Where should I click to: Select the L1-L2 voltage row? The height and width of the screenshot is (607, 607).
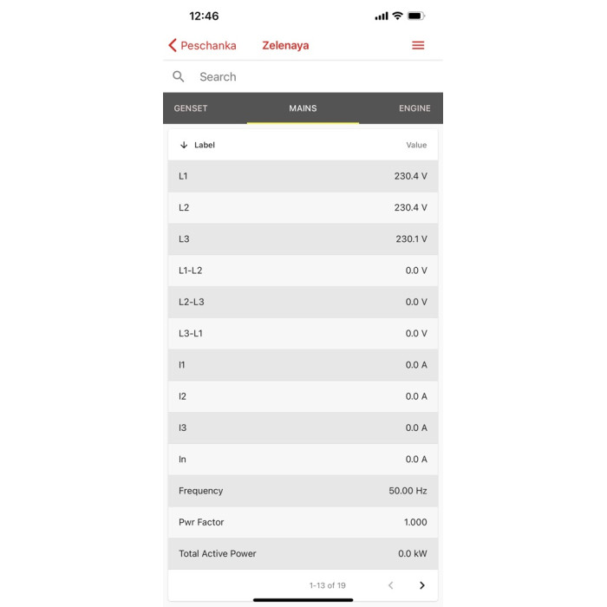(x=303, y=271)
